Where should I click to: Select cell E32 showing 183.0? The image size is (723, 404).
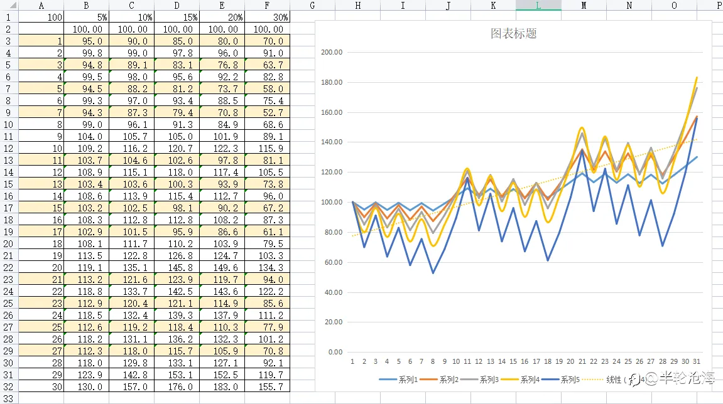click(222, 387)
